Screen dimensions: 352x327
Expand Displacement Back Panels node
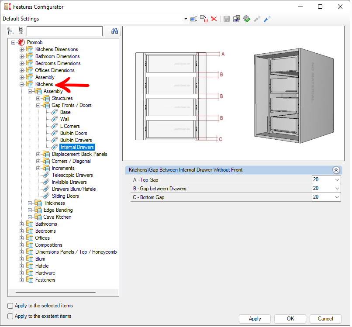pyautogui.click(x=38, y=155)
